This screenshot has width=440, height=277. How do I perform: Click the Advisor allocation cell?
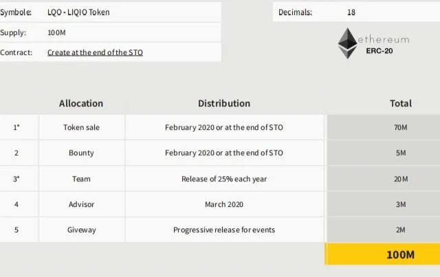pyautogui.click(x=82, y=204)
